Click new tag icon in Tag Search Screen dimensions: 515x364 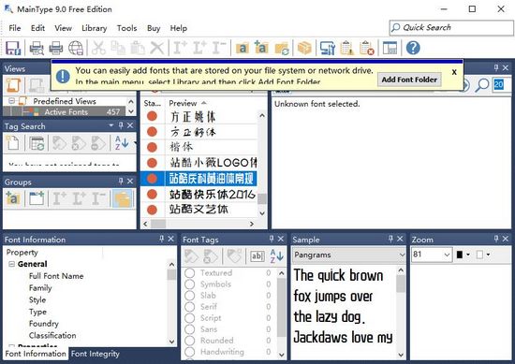13,143
